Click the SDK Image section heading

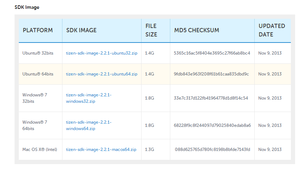27,7
